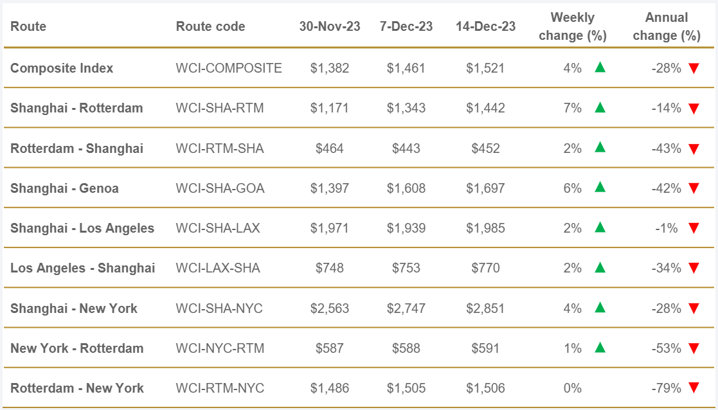The height and width of the screenshot is (410, 718).
Task: Click red annual arrow for Shanghai - Genoa
Action: point(694,189)
